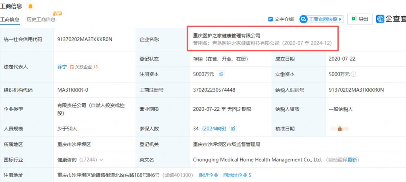The height and width of the screenshot is (182, 406).
Task: Click the Excel icon on 导出 button
Action: click(x=354, y=19)
